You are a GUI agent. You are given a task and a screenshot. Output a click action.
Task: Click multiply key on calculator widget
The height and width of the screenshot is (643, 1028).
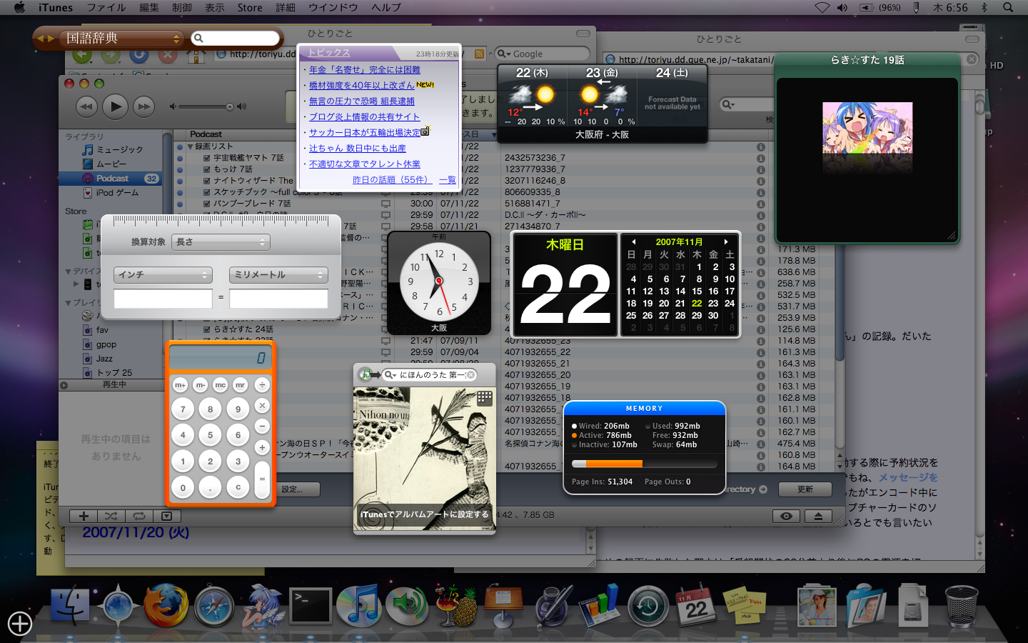pyautogui.click(x=262, y=405)
